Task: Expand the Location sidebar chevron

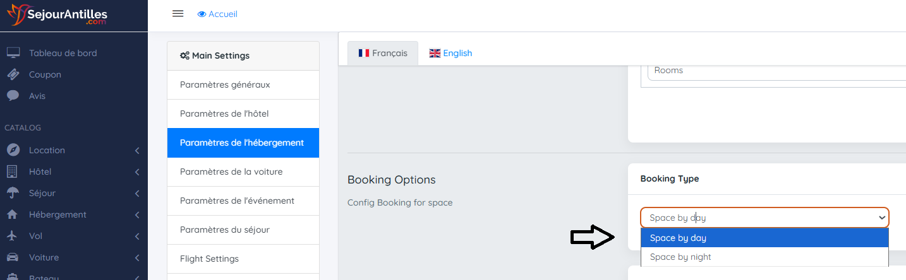Action: pyautogui.click(x=137, y=151)
